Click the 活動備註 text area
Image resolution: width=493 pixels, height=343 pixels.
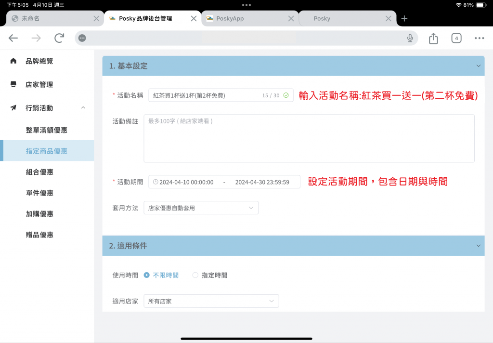309,138
